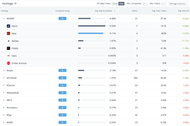Screen dimensions: 190x126
Task: Click the Vans logo icon
Action: [8, 56]
